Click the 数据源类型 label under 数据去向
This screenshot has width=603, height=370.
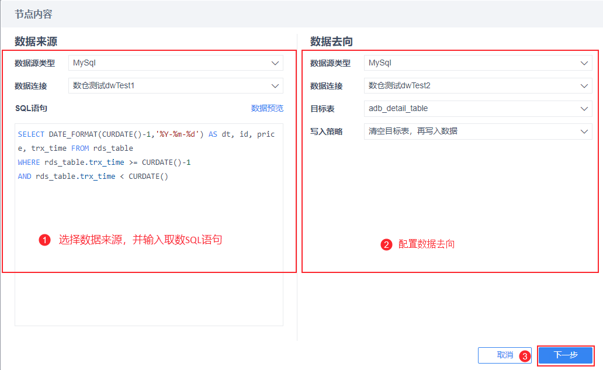[x=330, y=63]
